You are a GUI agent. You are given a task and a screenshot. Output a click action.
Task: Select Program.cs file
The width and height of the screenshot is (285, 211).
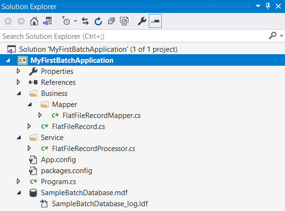tap(58, 182)
